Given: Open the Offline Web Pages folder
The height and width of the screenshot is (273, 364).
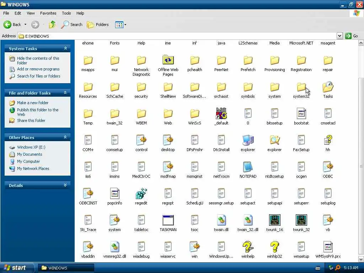Looking at the screenshot, I should (x=168, y=60).
